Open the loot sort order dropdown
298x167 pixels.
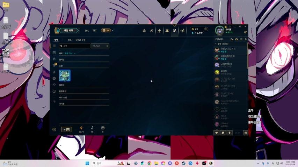point(100,46)
